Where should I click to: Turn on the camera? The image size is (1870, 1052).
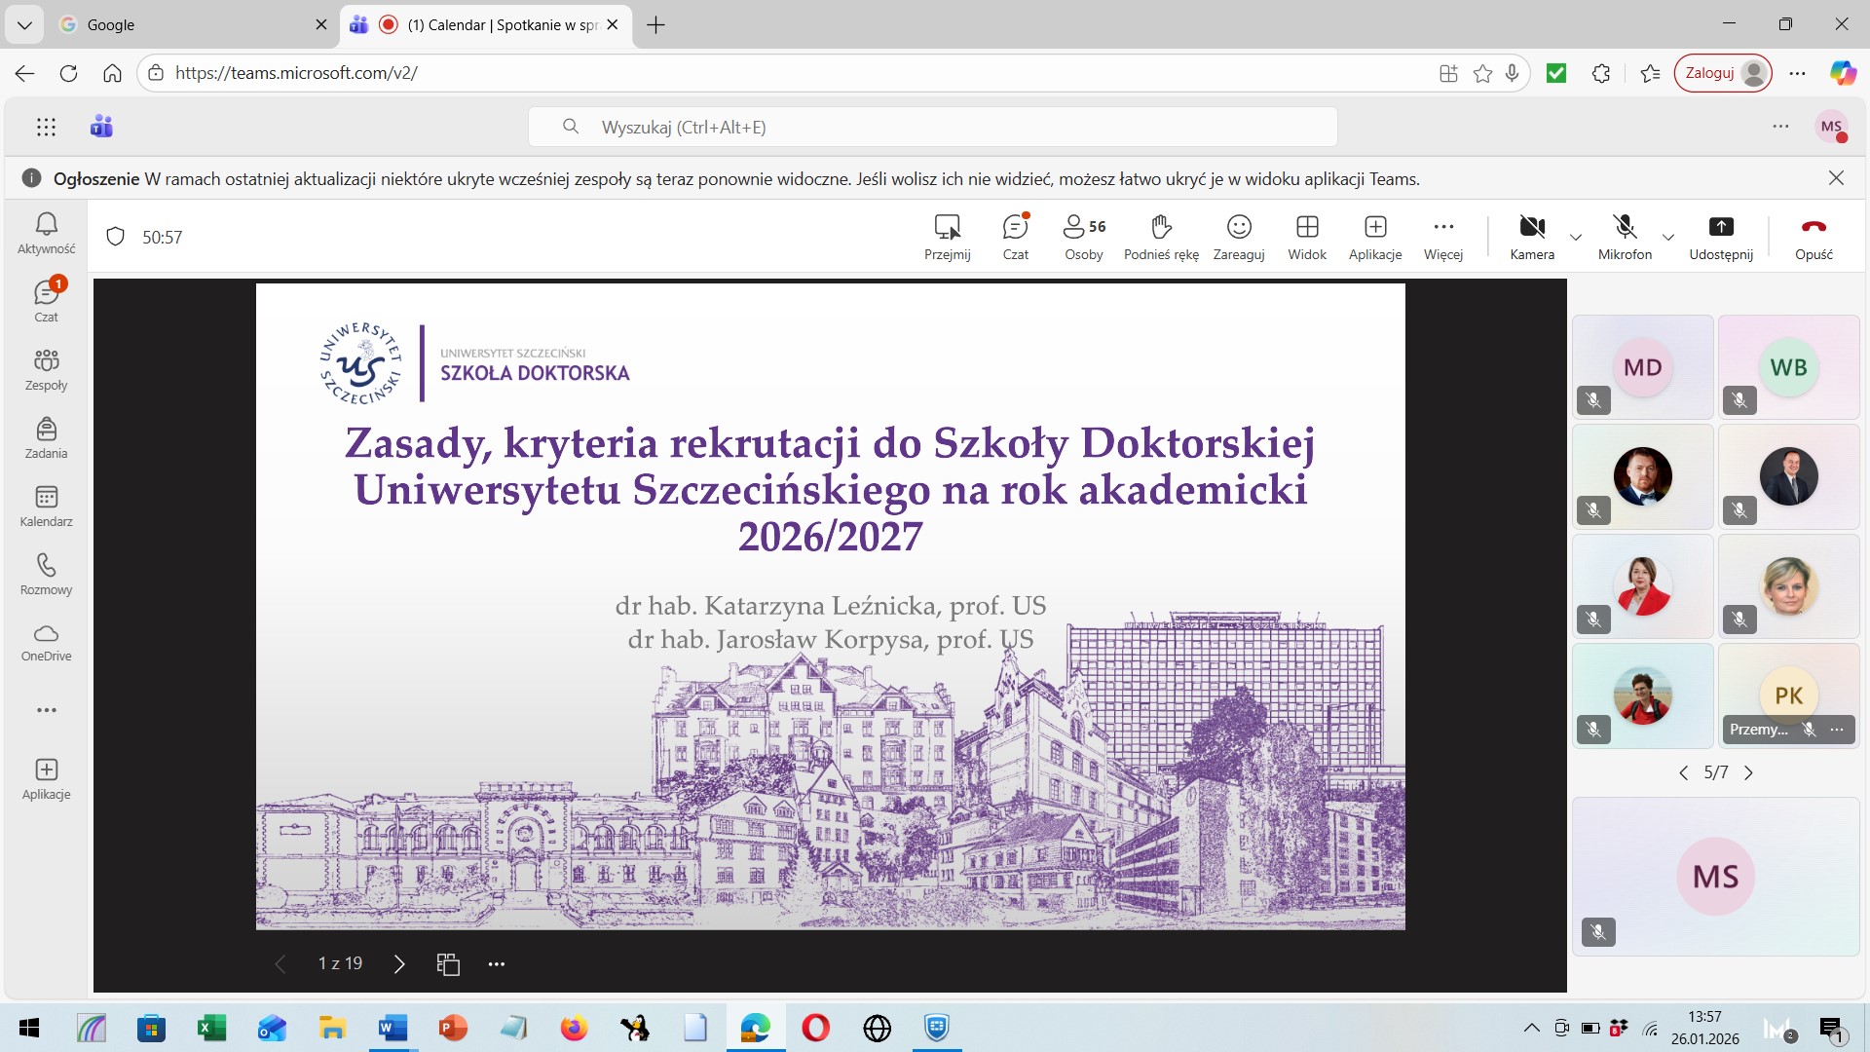click(1530, 237)
